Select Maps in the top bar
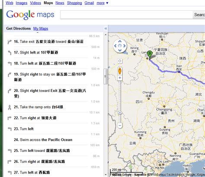Viewport: 205px width, 177px height. (x=48, y=3)
